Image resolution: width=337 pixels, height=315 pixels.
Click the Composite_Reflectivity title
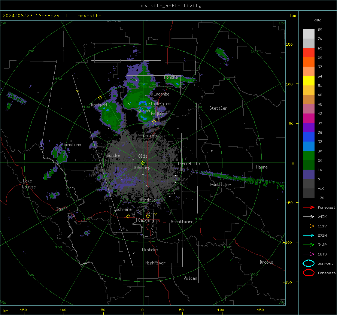click(168, 6)
